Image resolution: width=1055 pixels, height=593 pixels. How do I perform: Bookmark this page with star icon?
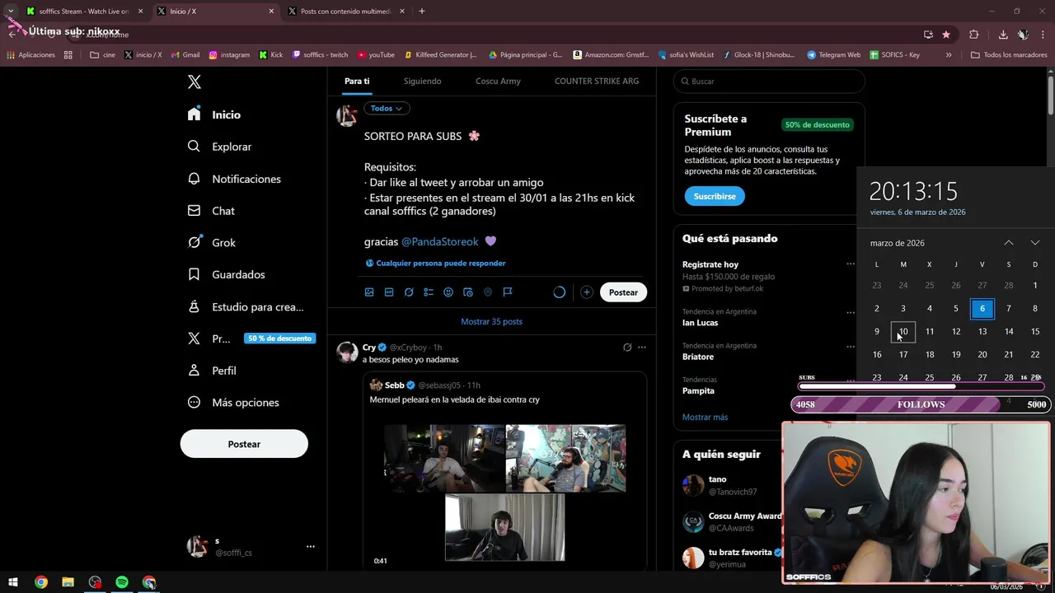coord(946,35)
